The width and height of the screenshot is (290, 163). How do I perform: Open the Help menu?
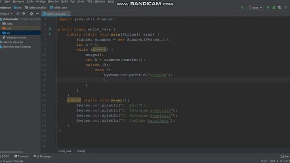(x=111, y=1)
